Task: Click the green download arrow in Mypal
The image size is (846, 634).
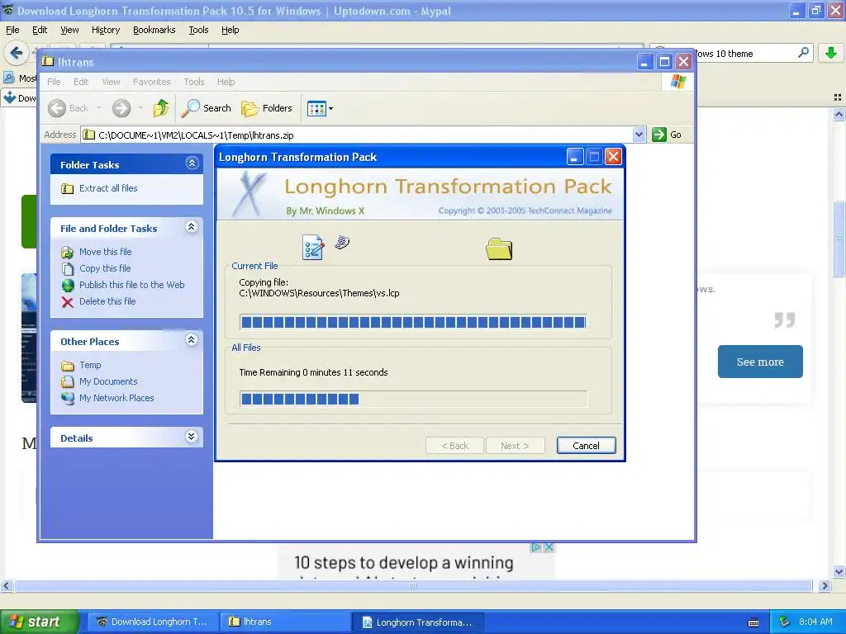Action: pyautogui.click(x=831, y=53)
